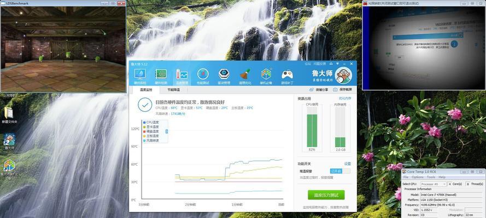
Task: Toggle the 主板温度 legend entry
Action: pos(151,136)
